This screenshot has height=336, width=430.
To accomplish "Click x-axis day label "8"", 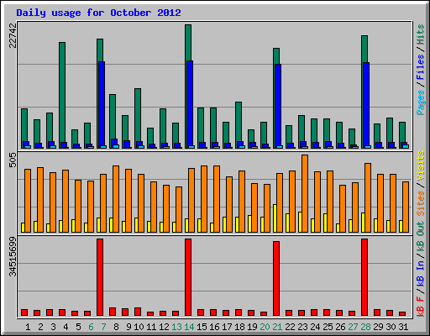I will (x=116, y=327).
